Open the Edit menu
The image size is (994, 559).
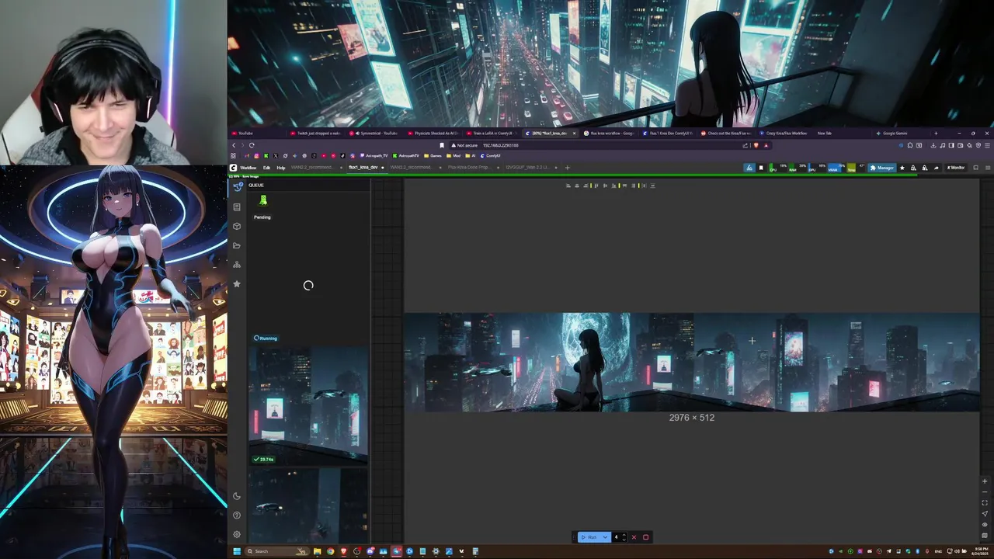(x=266, y=168)
